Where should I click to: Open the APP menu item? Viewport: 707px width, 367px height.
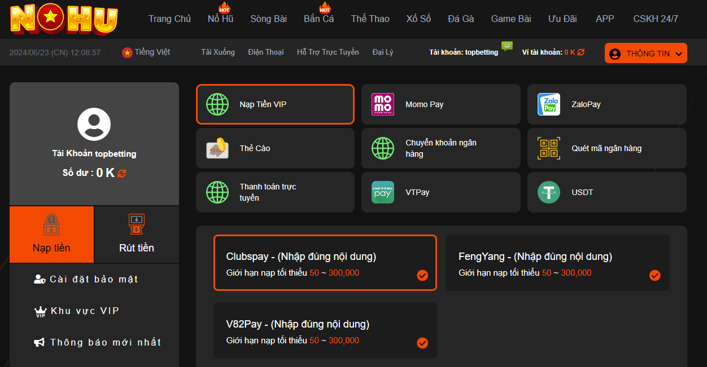click(x=605, y=19)
